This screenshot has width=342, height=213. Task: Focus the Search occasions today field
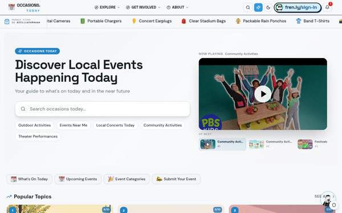(103, 109)
